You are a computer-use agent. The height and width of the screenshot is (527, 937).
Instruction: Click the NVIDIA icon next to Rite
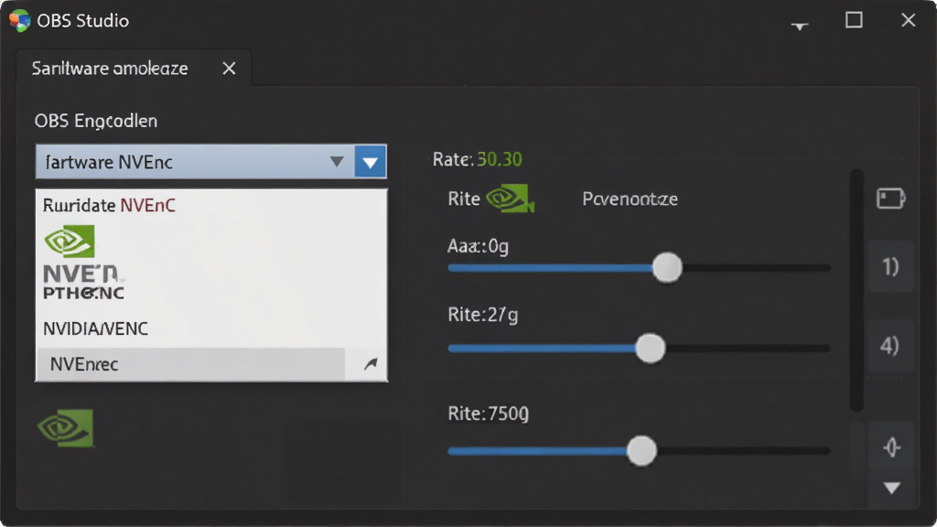coord(510,199)
